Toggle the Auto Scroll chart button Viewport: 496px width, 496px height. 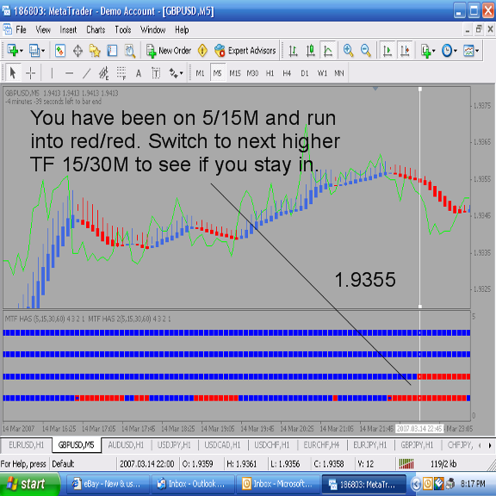click(x=387, y=51)
